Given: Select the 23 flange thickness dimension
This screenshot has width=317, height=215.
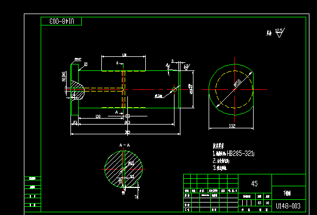Looking at the screenshot, I should tap(75, 122).
